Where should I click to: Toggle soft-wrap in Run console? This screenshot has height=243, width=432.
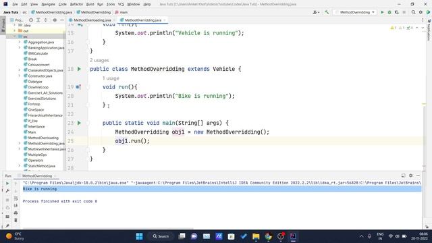16,198
